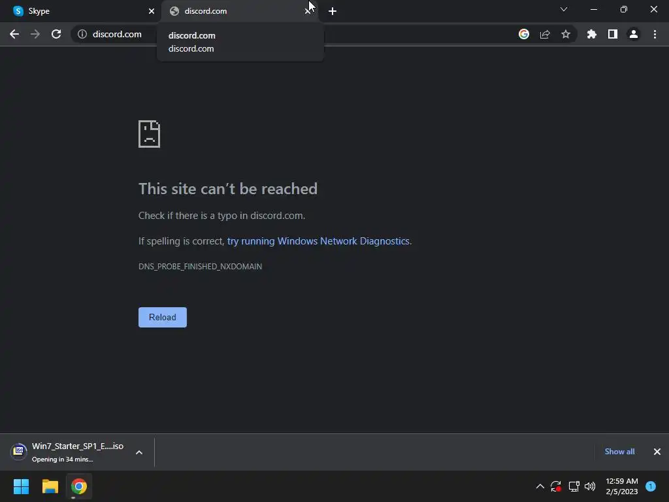Expand the download item options chevron
Image resolution: width=669 pixels, height=502 pixels.
pos(139,452)
